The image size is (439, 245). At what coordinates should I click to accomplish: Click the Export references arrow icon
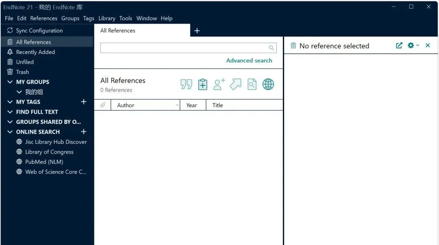pyautogui.click(x=235, y=84)
